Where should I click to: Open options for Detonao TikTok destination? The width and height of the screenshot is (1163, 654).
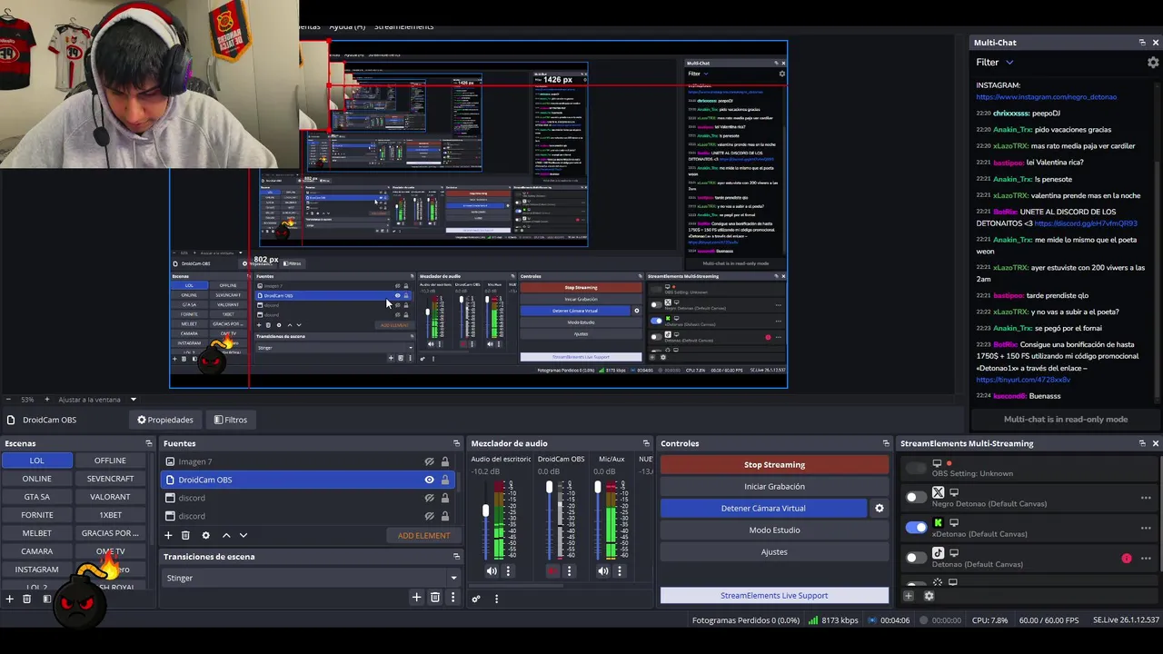click(1146, 558)
